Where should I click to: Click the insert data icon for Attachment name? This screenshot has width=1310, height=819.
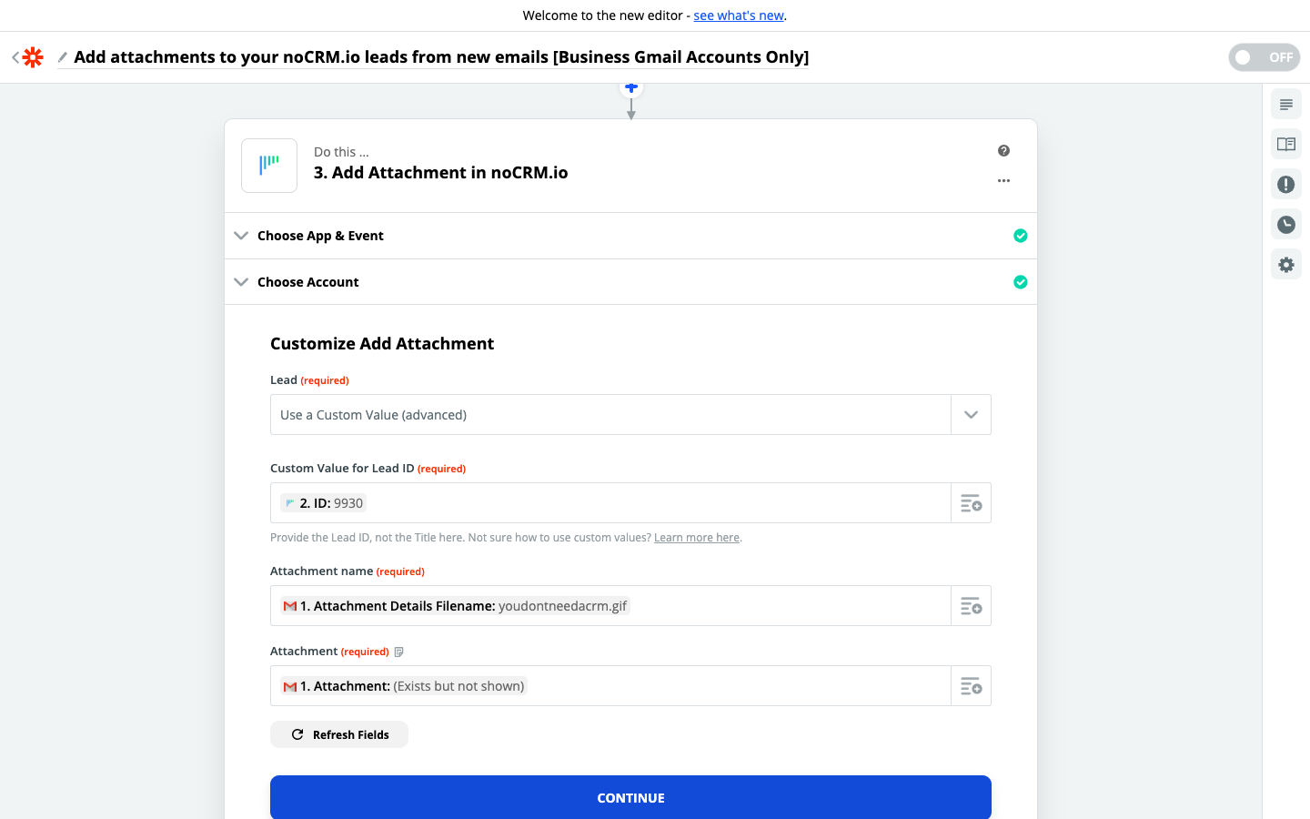(971, 606)
